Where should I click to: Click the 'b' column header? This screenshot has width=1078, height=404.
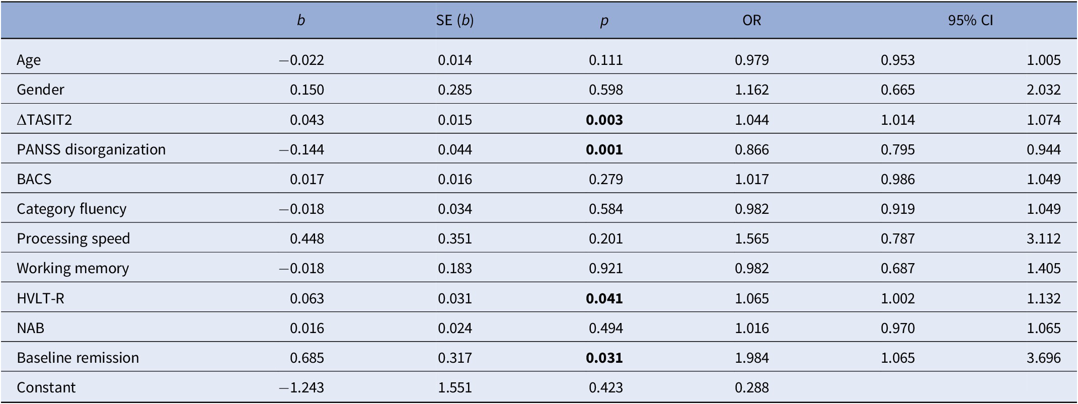coord(301,20)
